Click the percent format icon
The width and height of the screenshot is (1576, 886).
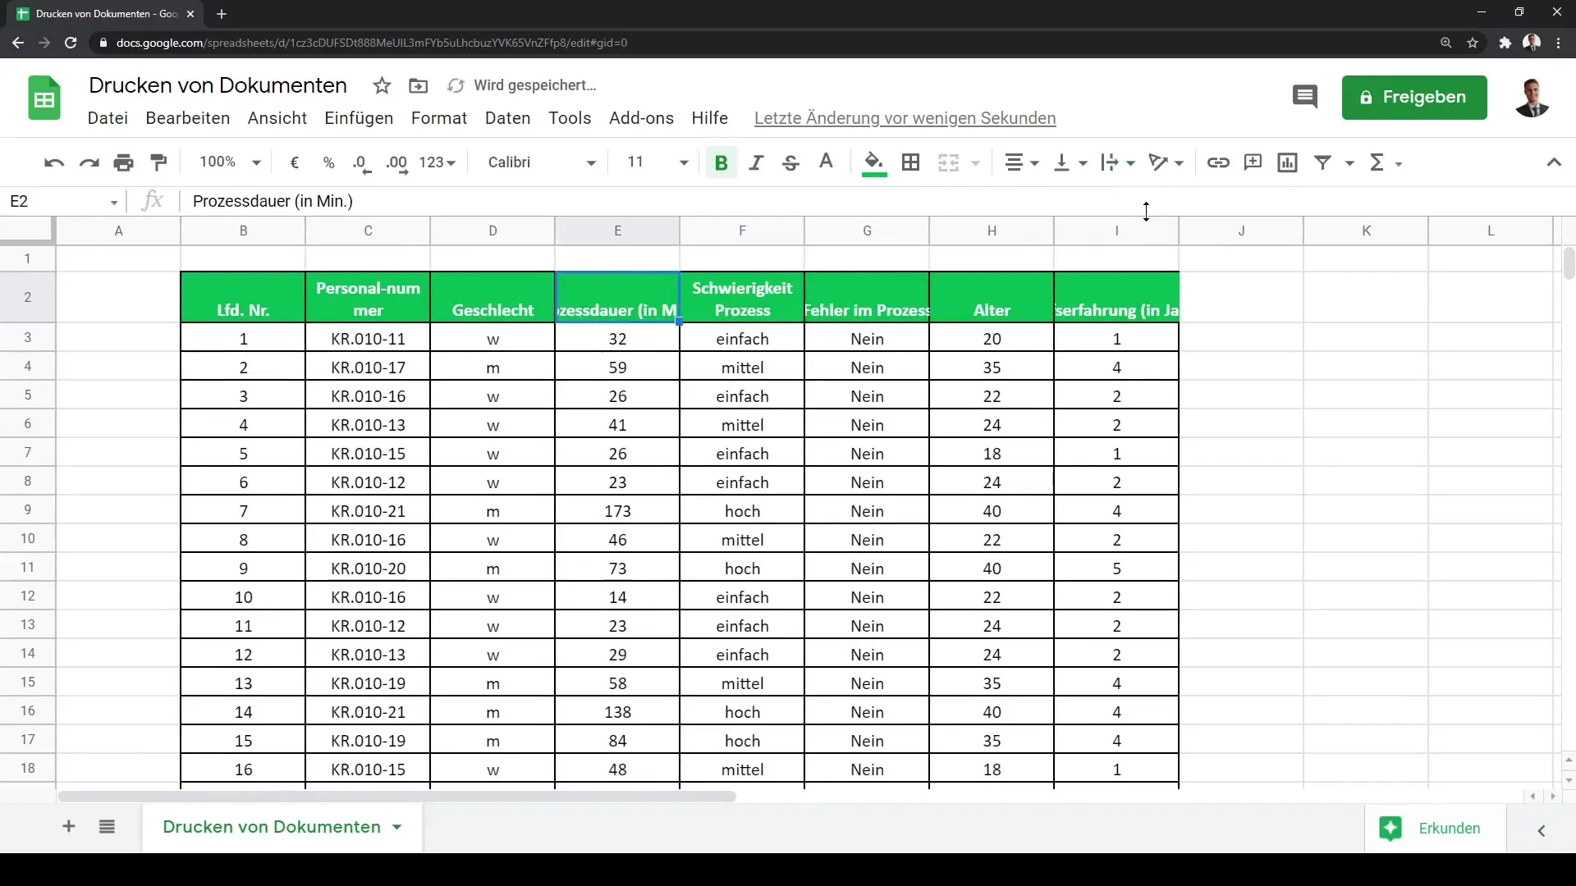click(x=329, y=162)
